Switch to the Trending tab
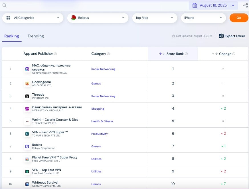Viewport: 249px width, 189px height. click(36, 36)
